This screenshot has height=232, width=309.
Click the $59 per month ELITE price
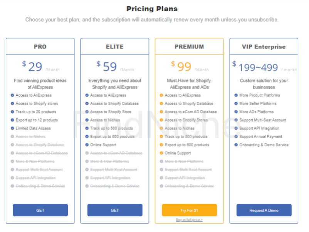pos(115,66)
